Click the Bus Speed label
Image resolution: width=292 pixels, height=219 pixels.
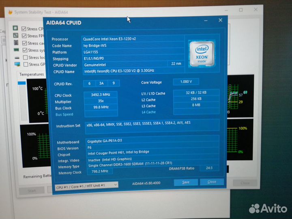tap(64, 114)
